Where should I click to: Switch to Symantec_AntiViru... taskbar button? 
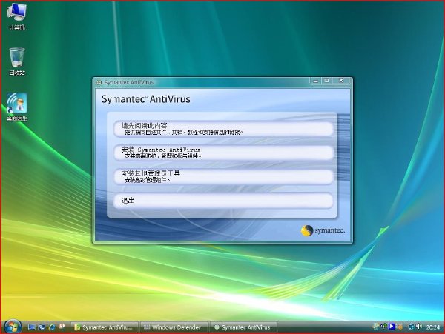104,327
